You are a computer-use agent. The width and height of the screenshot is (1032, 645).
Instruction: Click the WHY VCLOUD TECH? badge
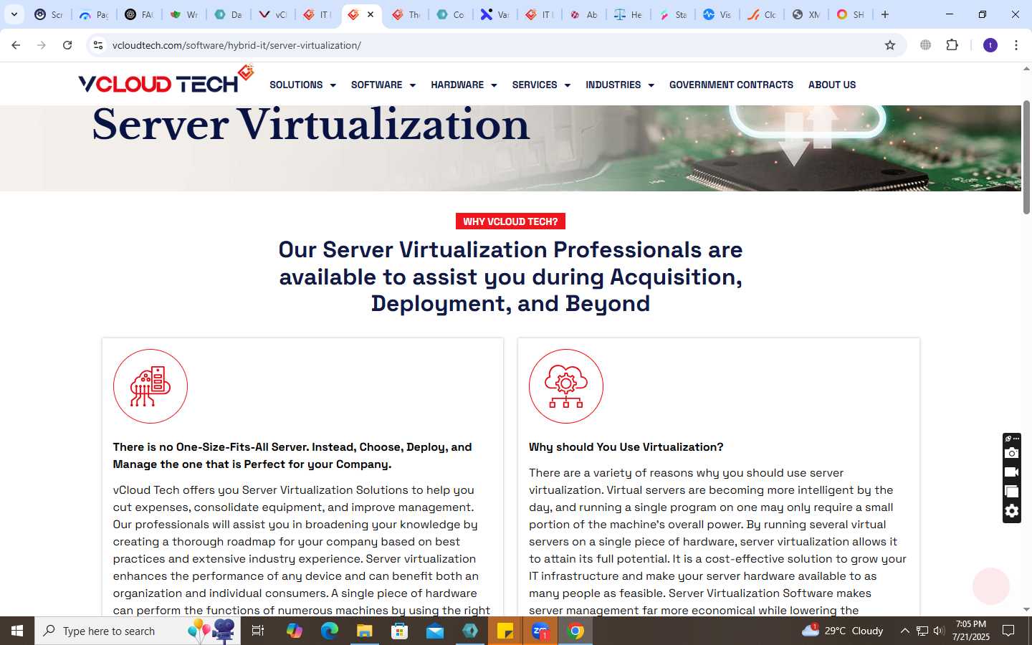coord(510,221)
